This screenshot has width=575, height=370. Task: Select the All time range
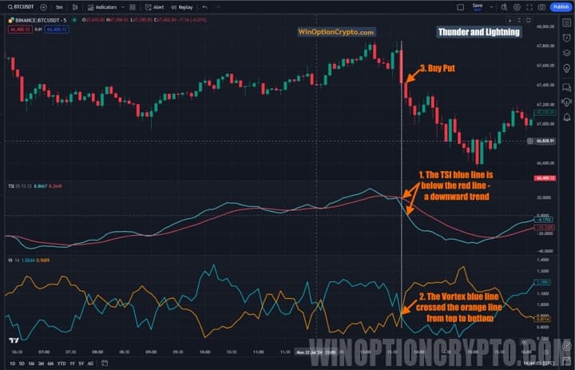[x=90, y=362]
